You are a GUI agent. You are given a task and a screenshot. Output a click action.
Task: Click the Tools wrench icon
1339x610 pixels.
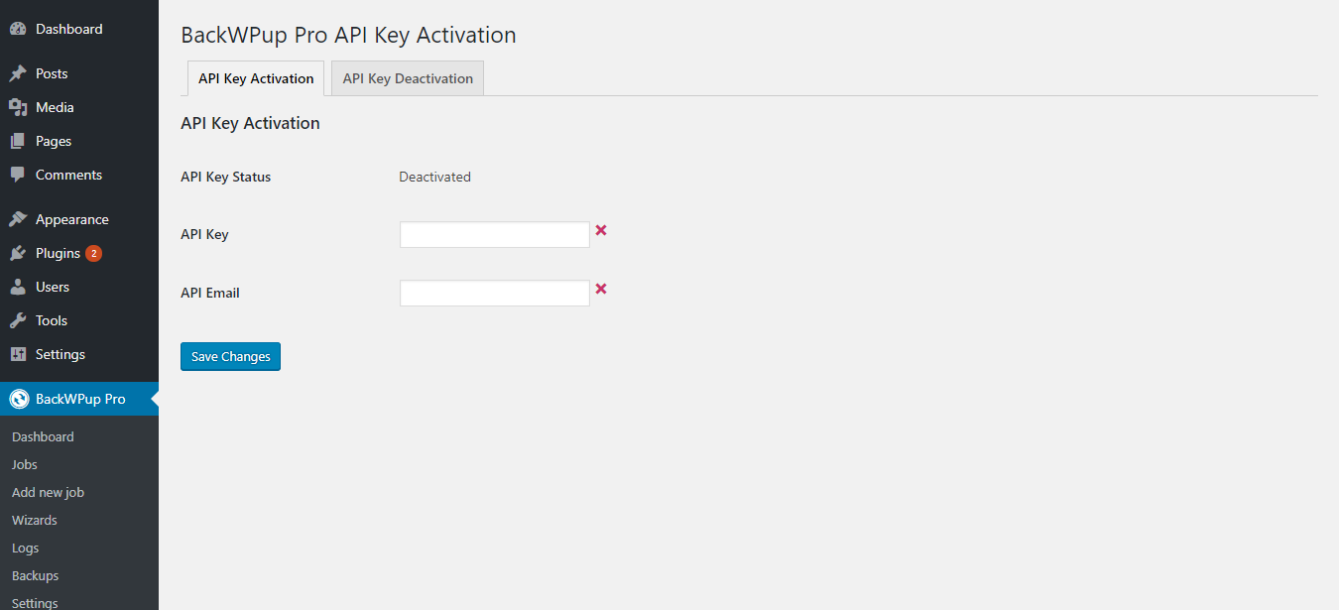click(18, 320)
